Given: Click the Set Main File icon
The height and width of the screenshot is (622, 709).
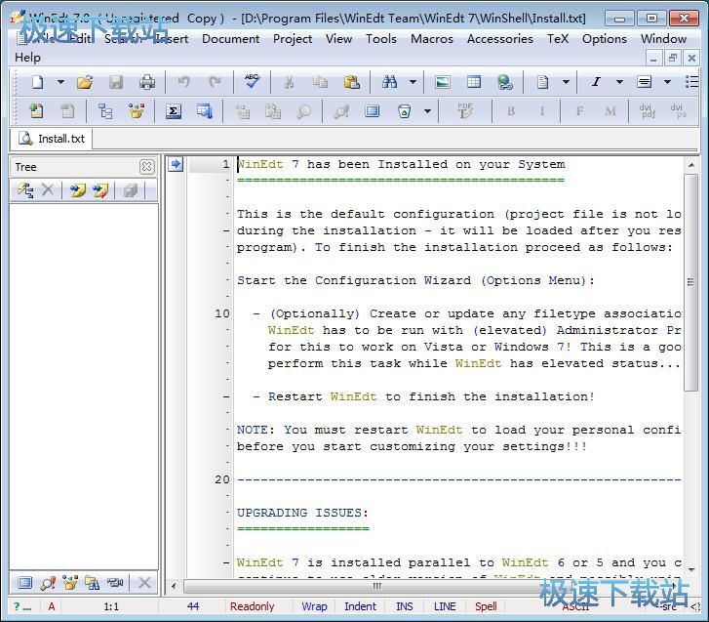Looking at the screenshot, I should 36,111.
